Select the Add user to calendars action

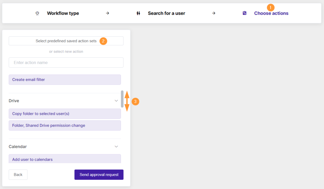(65, 159)
